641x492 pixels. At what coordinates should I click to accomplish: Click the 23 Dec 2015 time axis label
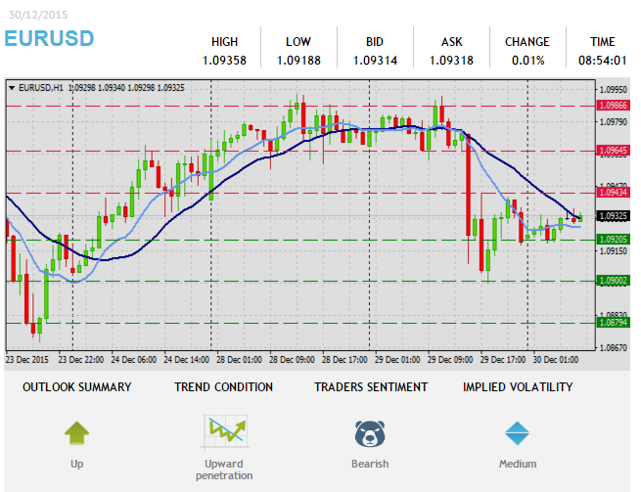27,360
